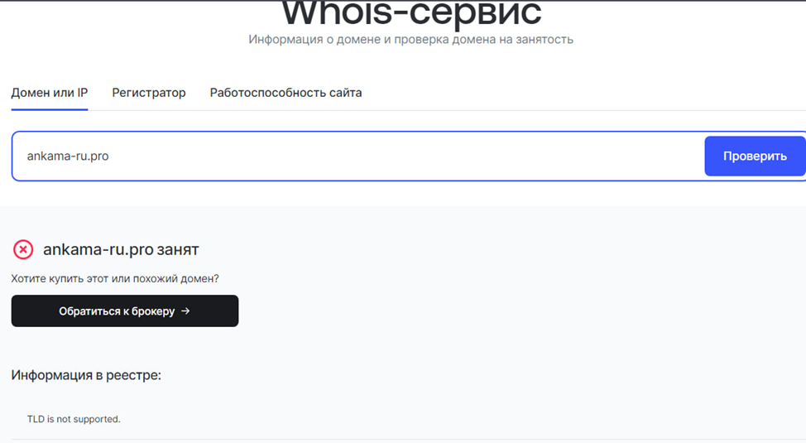Click the Обратиться к брокеру button

[x=124, y=311]
